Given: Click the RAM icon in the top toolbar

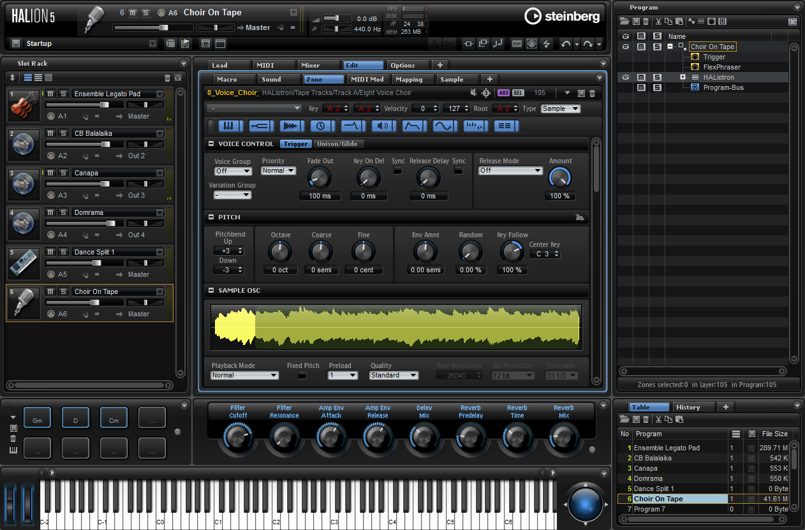Looking at the screenshot, I should click(516, 44).
